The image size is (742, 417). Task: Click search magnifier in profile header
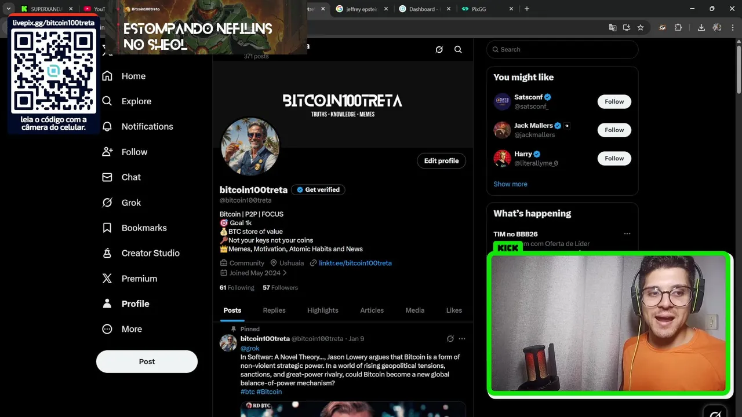[458, 49]
